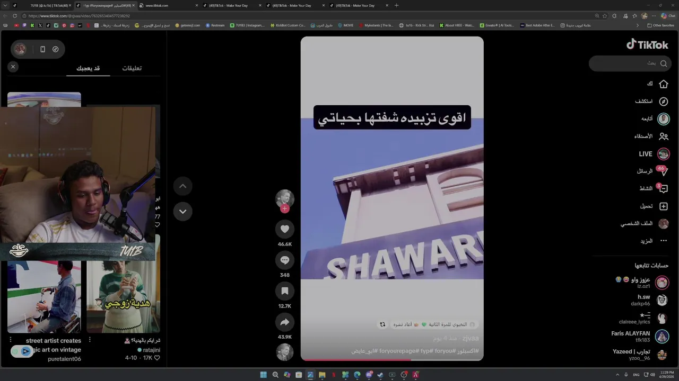Bookmark the video using the favorites icon
The height and width of the screenshot is (381, 679).
pos(285,291)
